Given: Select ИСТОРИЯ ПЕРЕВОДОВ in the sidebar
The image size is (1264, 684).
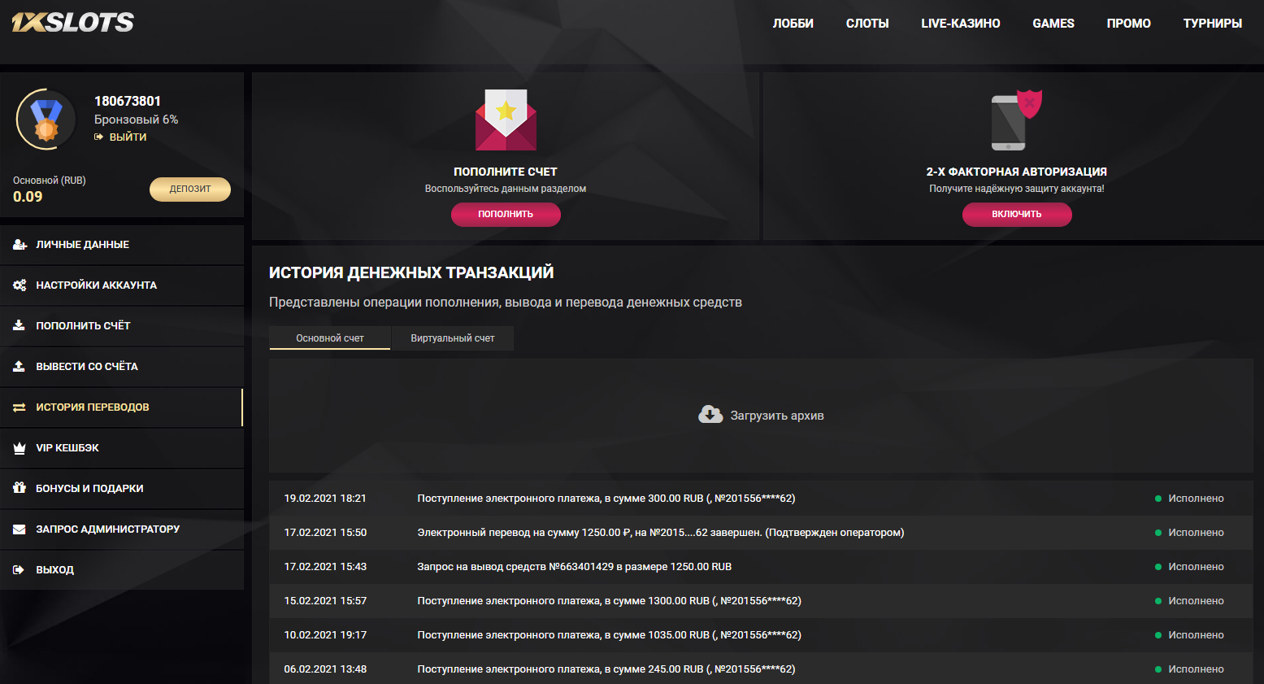Looking at the screenshot, I should coord(122,407).
